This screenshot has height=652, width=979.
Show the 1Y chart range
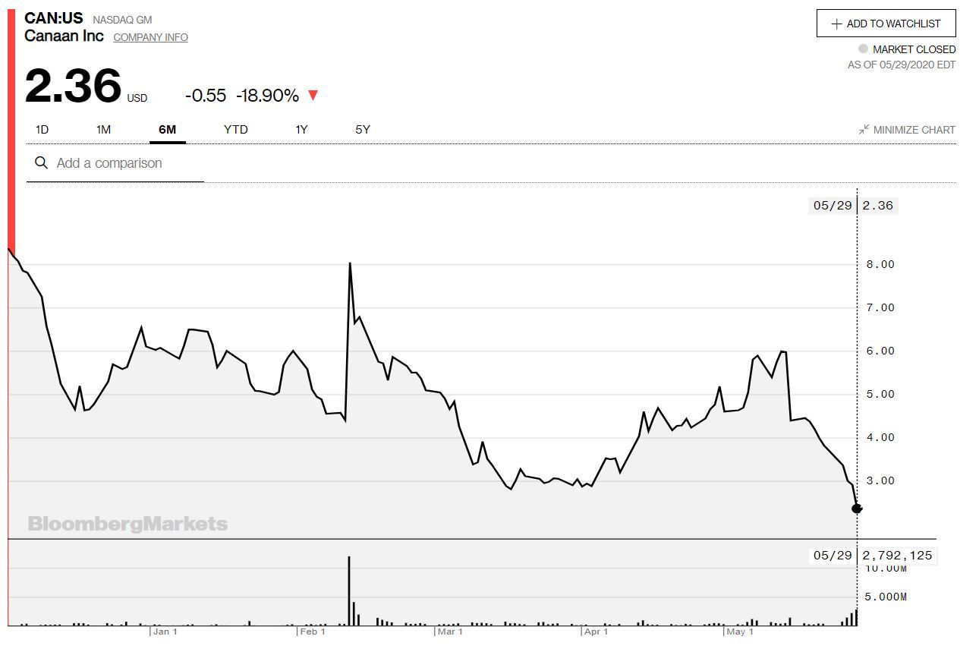click(301, 130)
